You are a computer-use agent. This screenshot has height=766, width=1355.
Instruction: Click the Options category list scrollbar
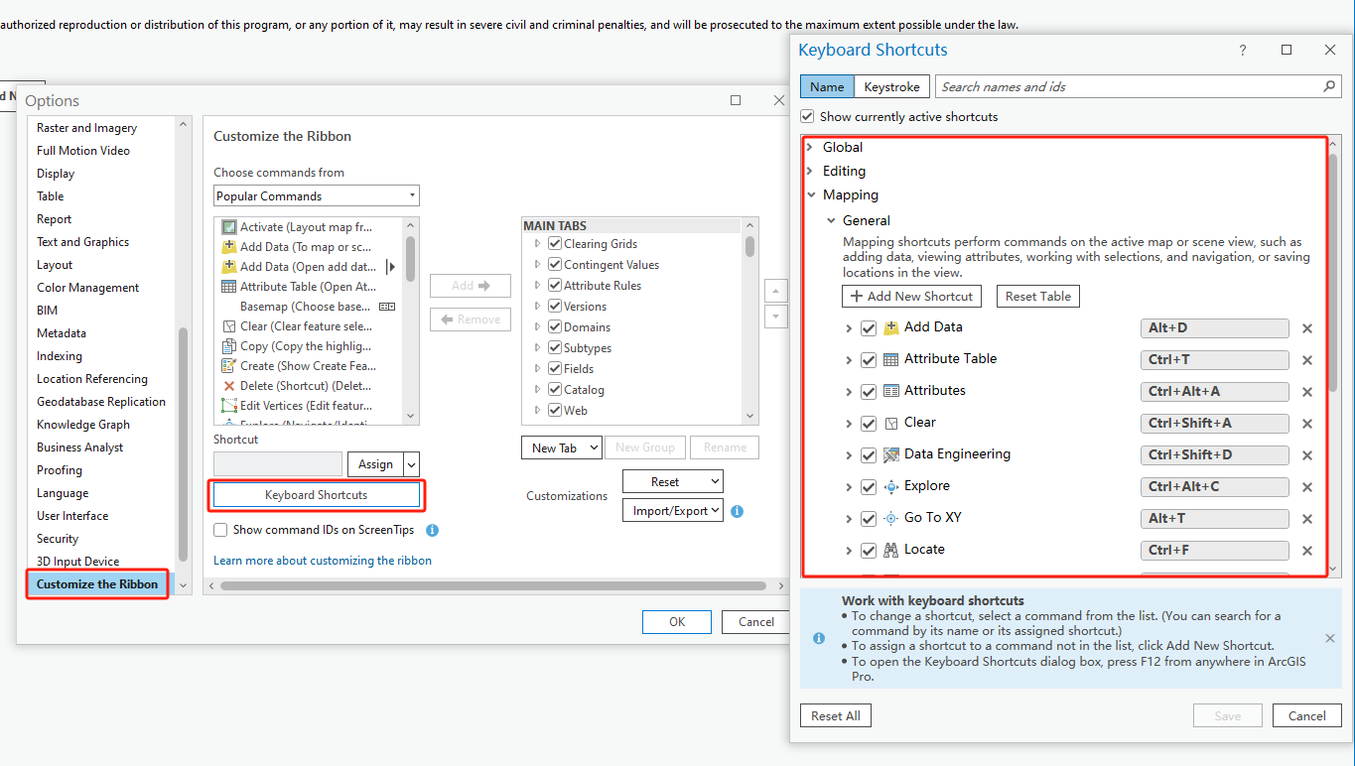click(x=183, y=445)
